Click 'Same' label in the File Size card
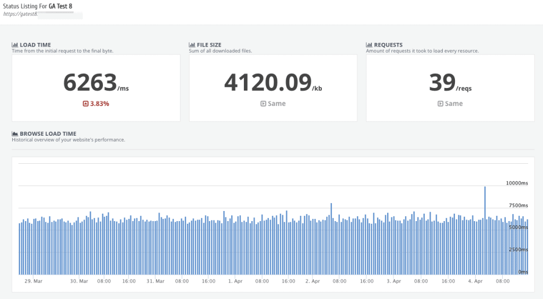543x299 pixels. 277,103
